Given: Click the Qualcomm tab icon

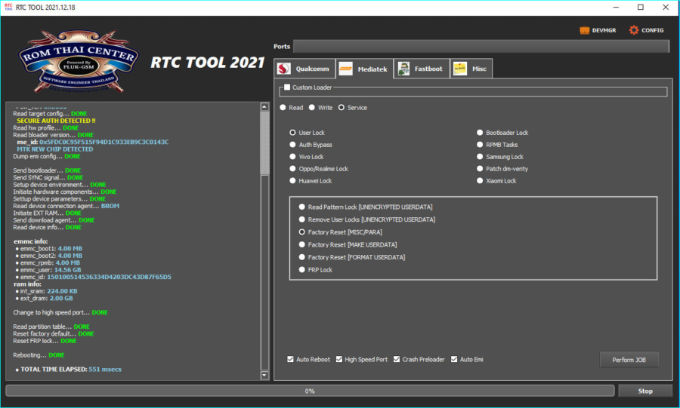Looking at the screenshot, I should (283, 69).
